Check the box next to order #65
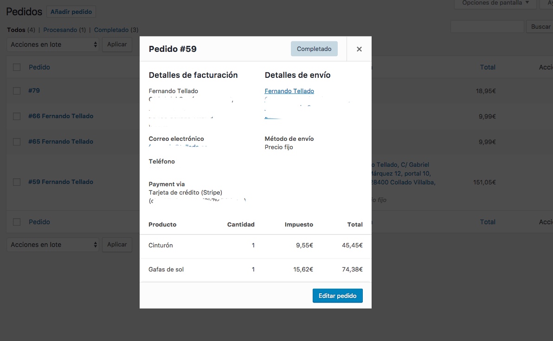 click(17, 142)
